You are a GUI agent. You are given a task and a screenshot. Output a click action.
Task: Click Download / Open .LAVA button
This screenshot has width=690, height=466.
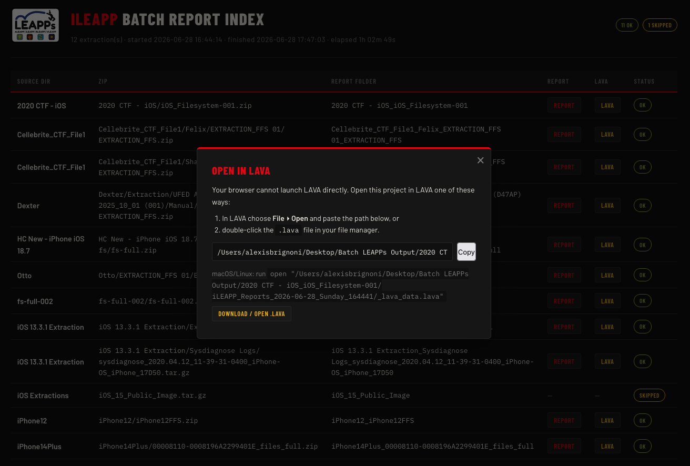(251, 313)
